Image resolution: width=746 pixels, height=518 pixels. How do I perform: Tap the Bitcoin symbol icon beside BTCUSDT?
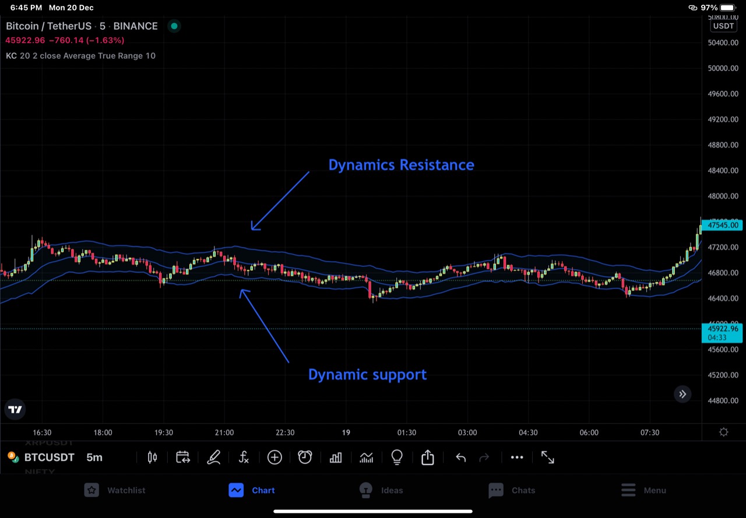tap(13, 457)
